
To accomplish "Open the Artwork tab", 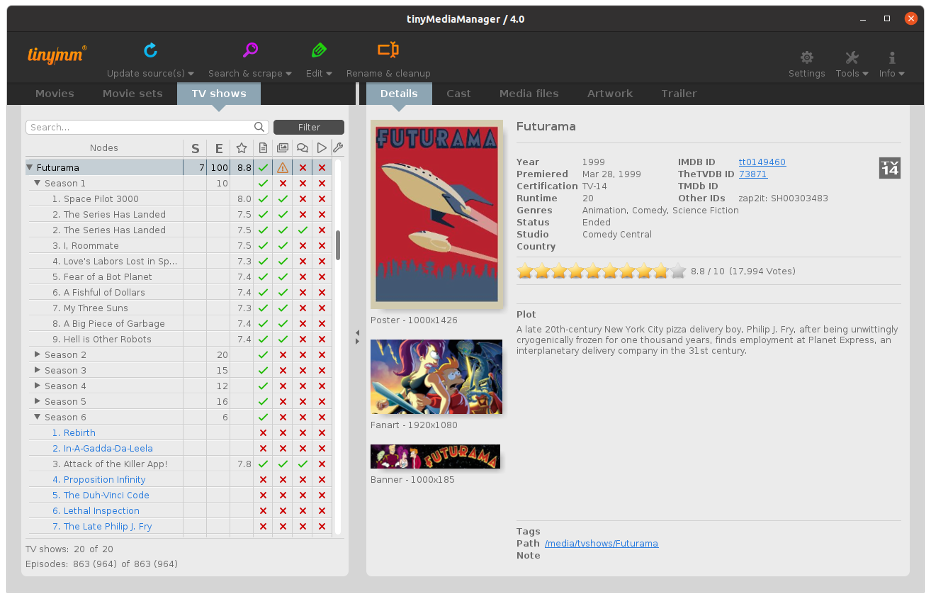I will [609, 94].
